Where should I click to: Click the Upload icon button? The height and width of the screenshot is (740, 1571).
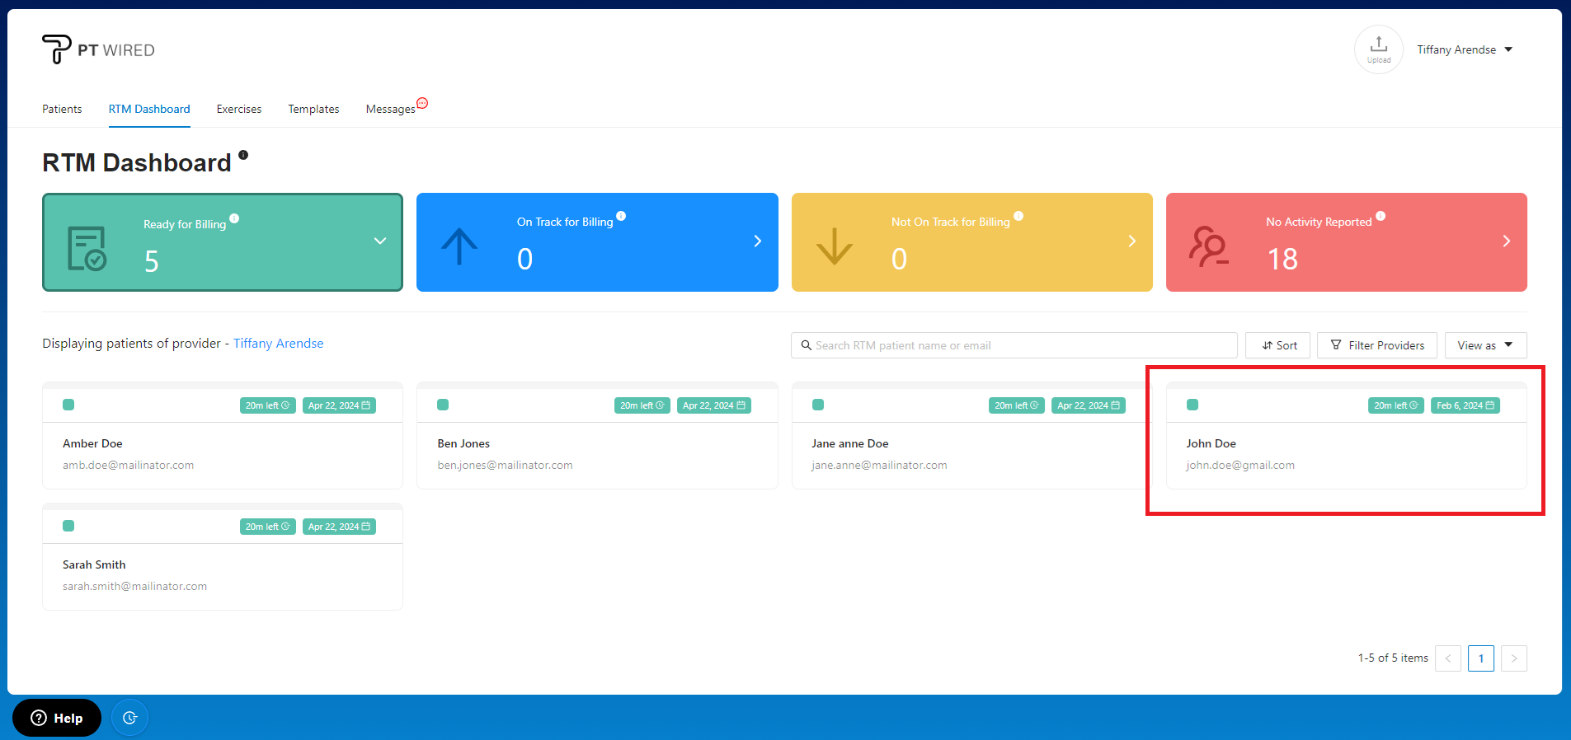pyautogui.click(x=1378, y=49)
